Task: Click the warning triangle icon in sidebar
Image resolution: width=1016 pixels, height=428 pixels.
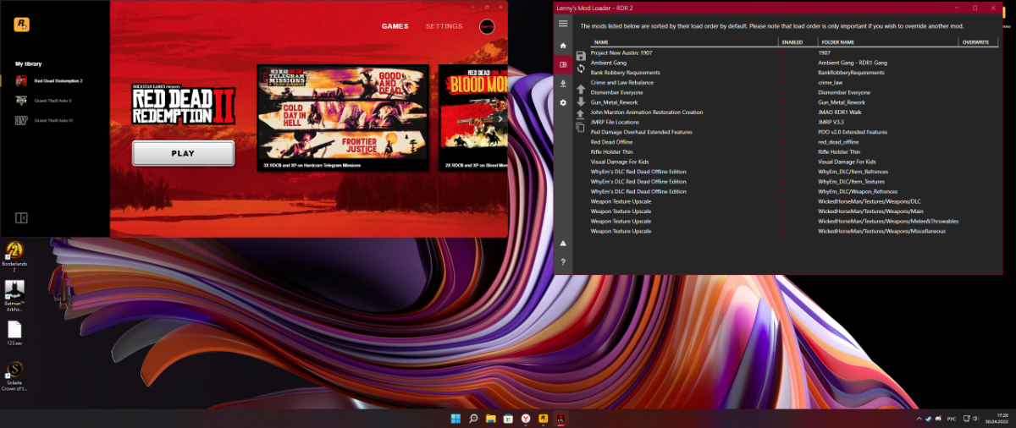Action: 563,243
